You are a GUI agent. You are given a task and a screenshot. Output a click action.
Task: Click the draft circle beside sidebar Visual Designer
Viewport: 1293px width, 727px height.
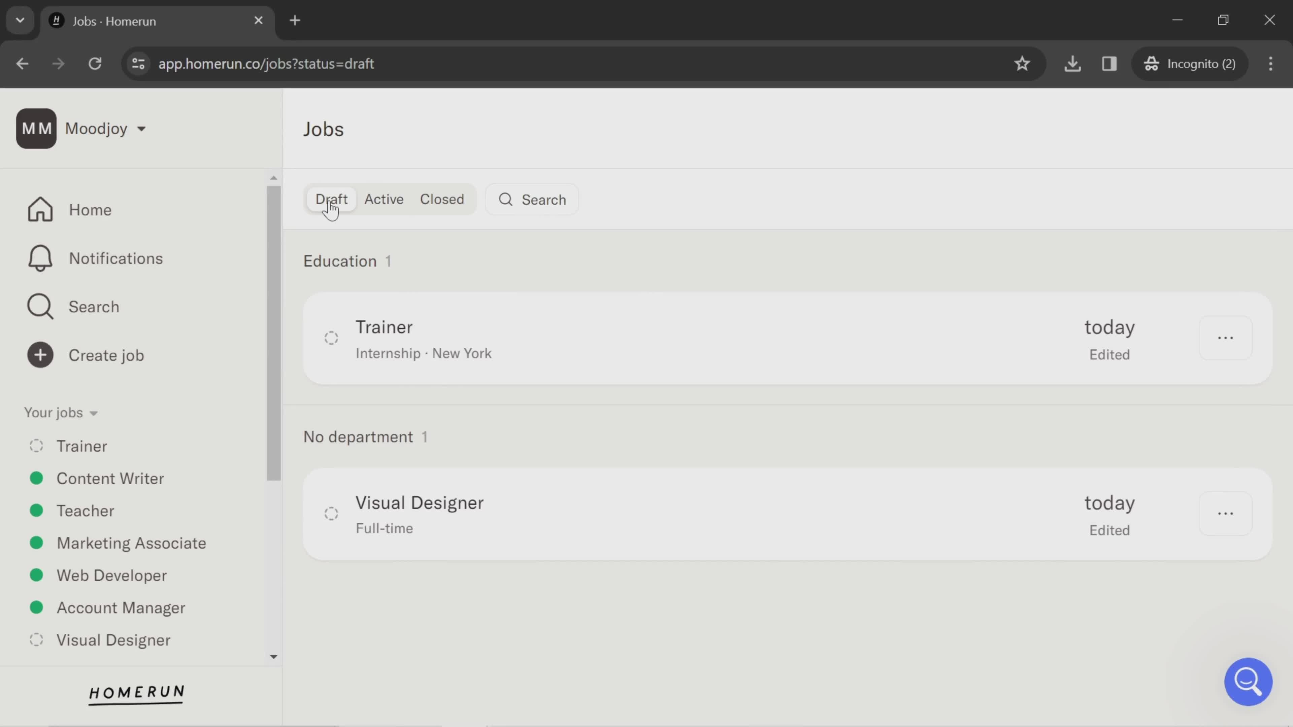[36, 640]
